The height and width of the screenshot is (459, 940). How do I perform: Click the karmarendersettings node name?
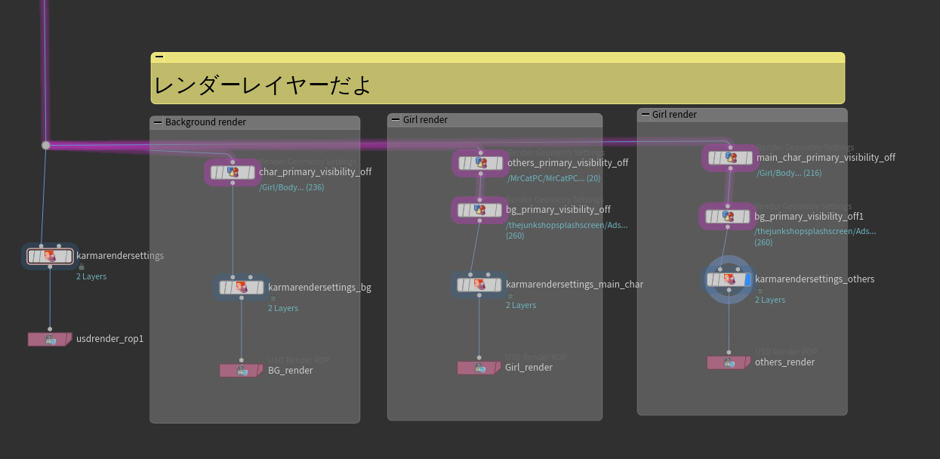click(x=120, y=256)
